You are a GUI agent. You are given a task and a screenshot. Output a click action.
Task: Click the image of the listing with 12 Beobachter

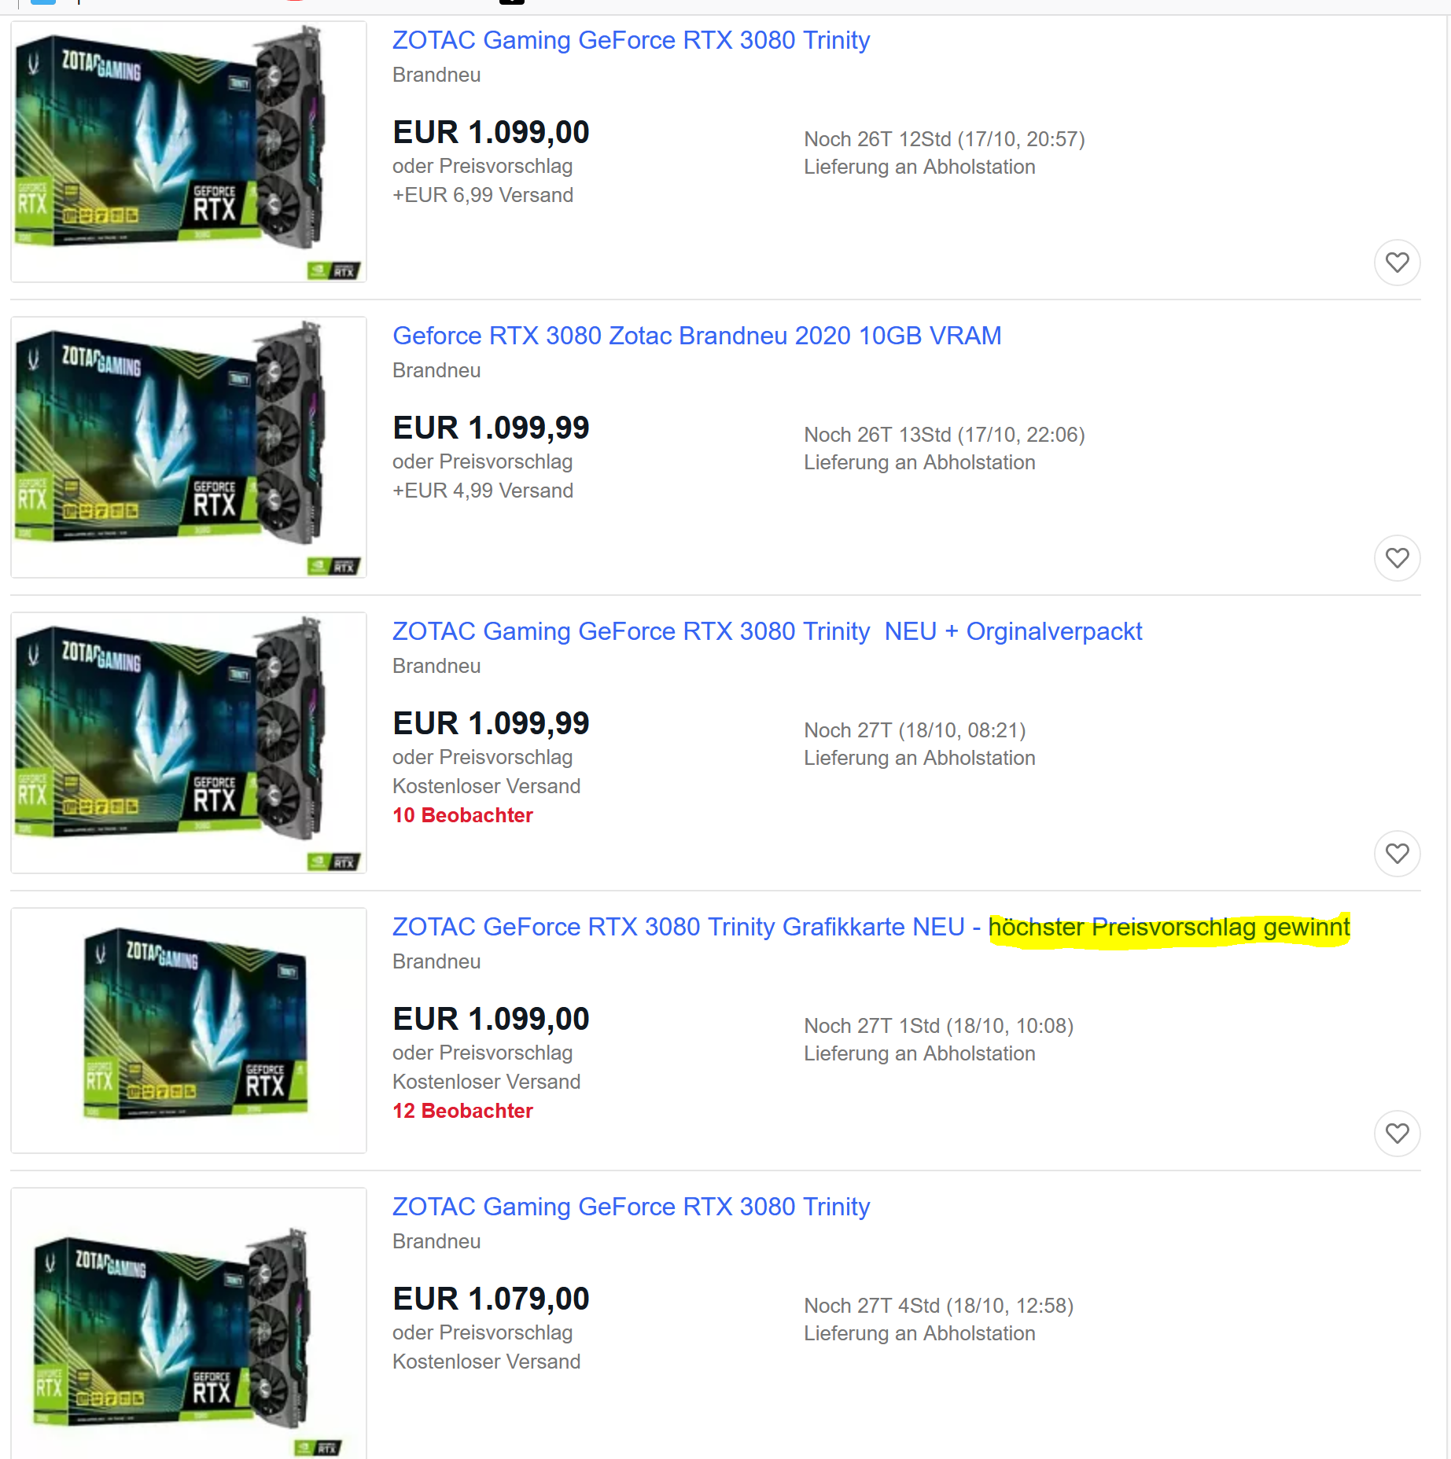click(189, 1031)
